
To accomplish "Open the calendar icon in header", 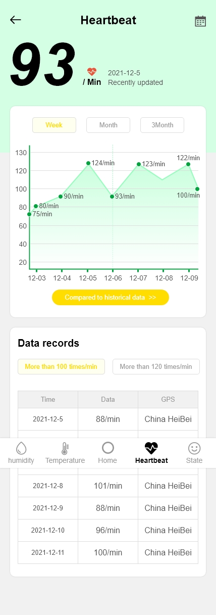I will click(200, 21).
